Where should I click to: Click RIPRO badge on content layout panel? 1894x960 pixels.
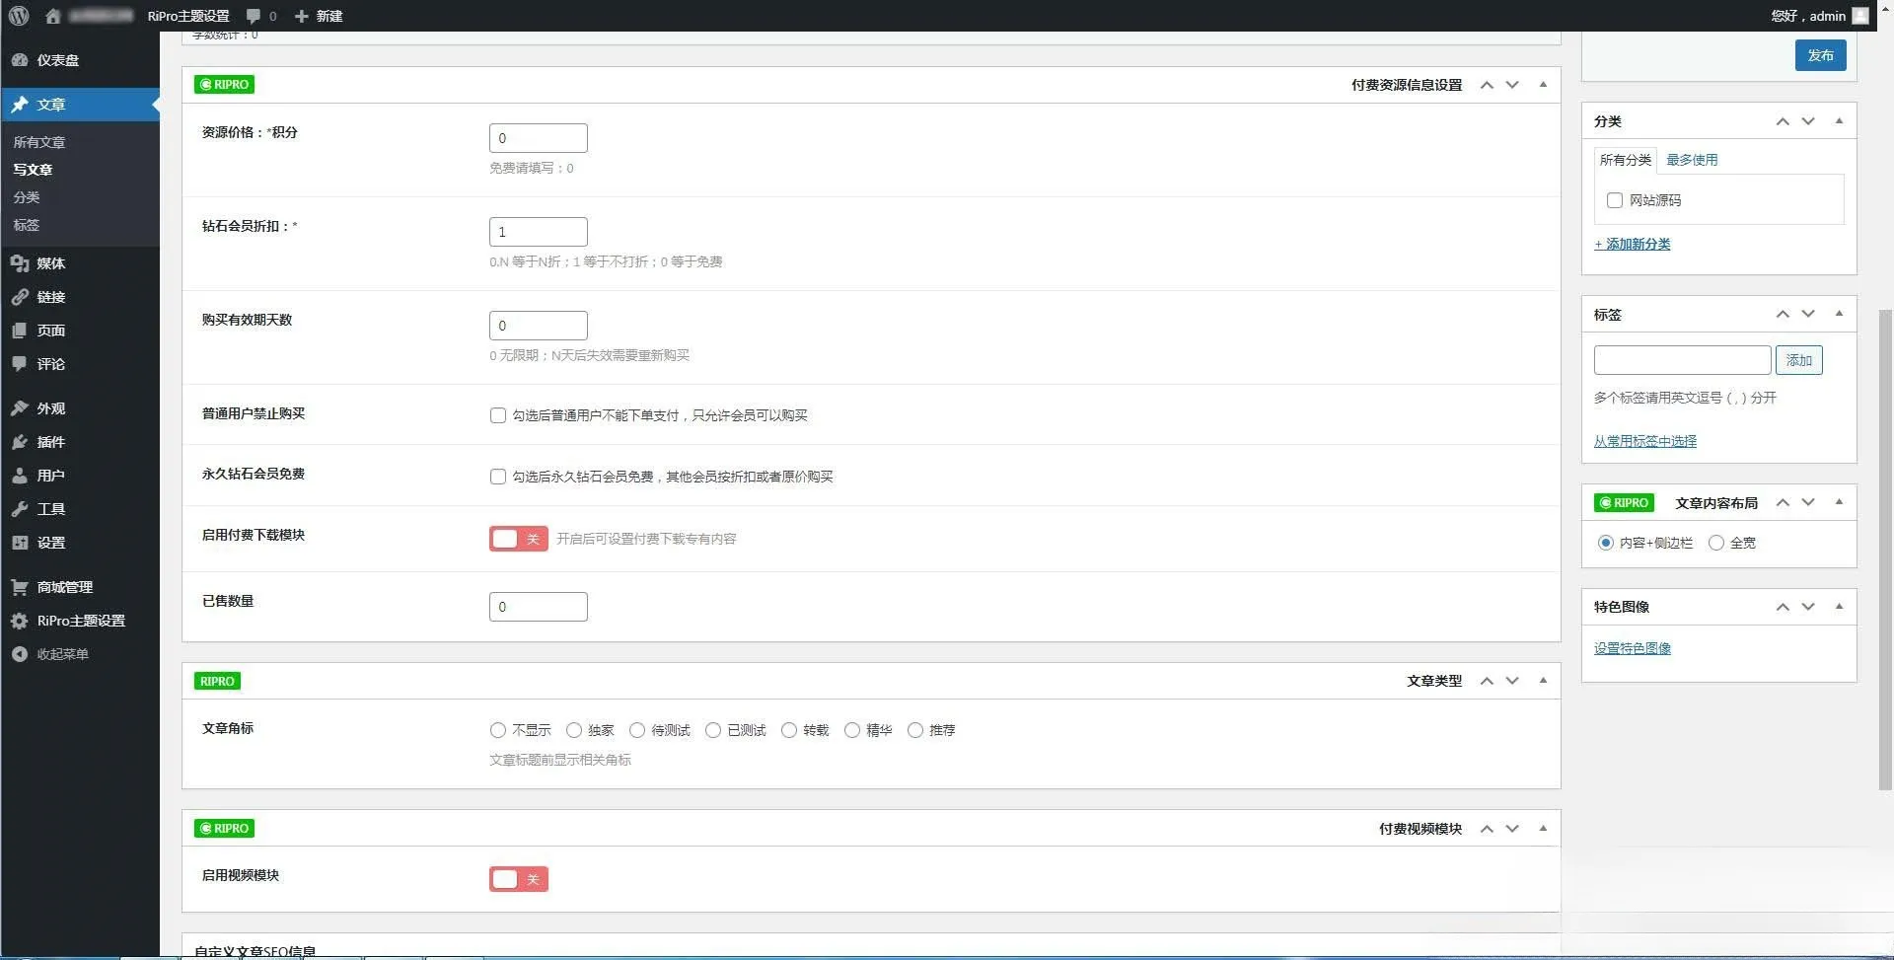tap(1624, 503)
